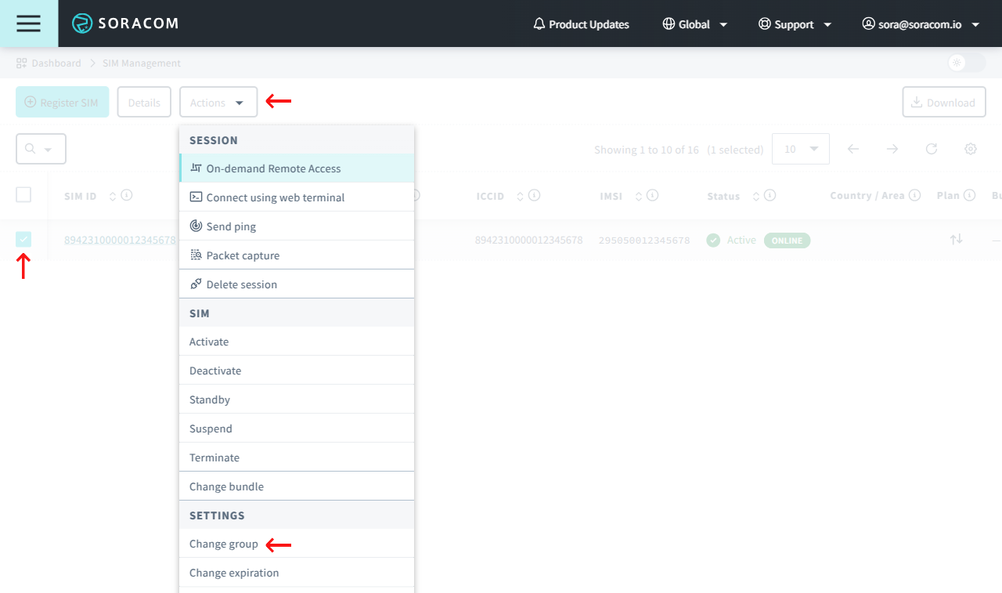Open the Support dropdown menu
1002x593 pixels.
pos(795,24)
